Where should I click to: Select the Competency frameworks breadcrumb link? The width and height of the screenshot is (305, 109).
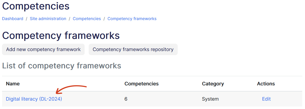[132, 19]
